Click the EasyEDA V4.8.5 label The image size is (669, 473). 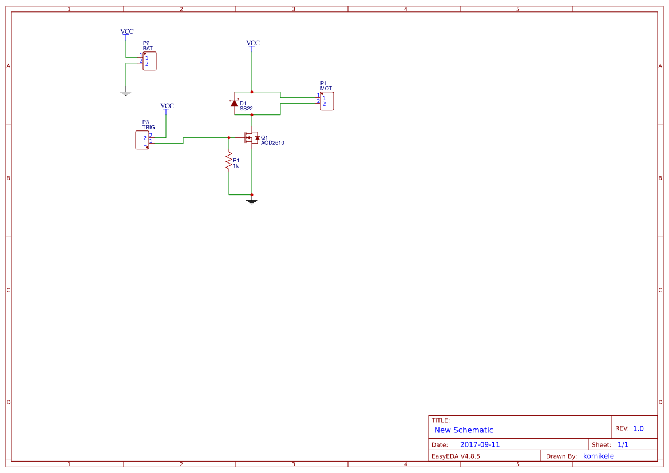click(x=458, y=456)
